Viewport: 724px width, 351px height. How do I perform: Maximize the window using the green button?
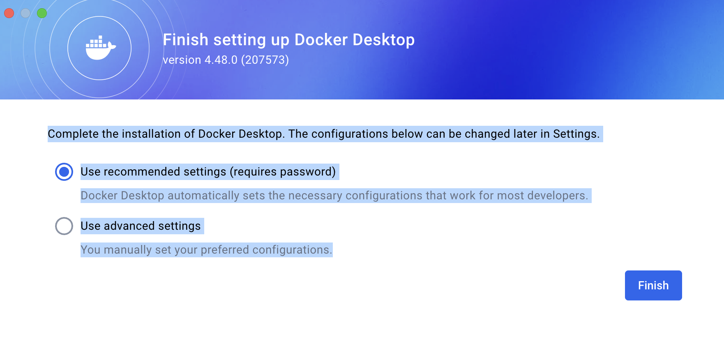point(42,13)
